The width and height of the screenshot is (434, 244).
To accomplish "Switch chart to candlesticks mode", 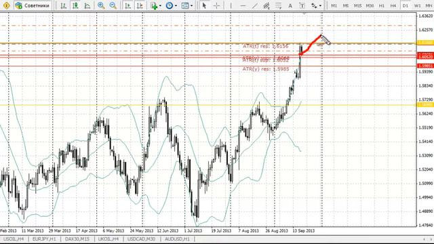I will point(75,5).
